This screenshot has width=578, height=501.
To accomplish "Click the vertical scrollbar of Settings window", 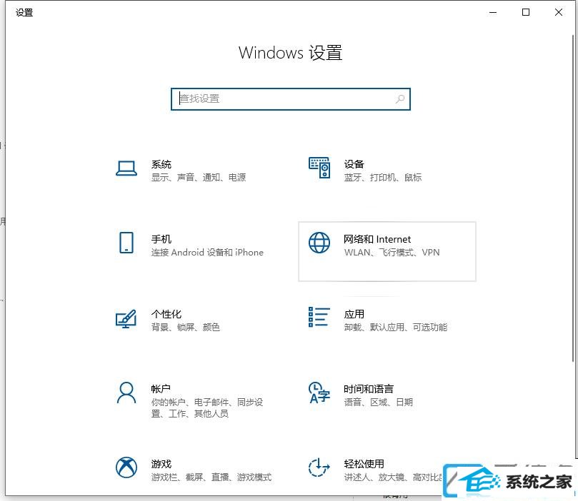I will pos(573,199).
